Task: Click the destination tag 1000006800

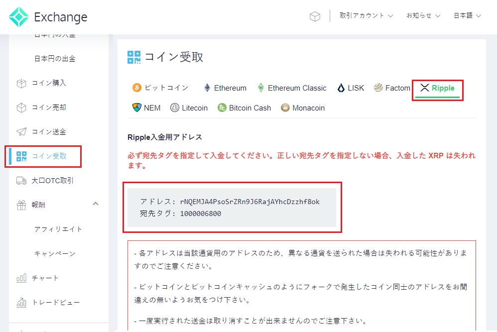Action: pyautogui.click(x=200, y=214)
